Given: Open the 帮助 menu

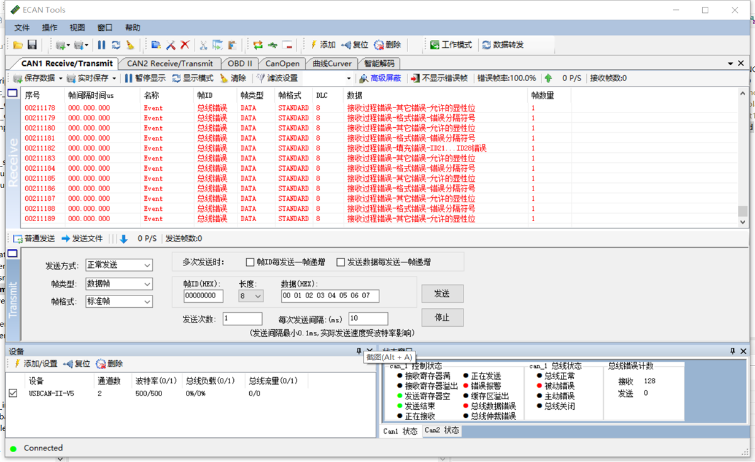Looking at the screenshot, I should tap(133, 28).
